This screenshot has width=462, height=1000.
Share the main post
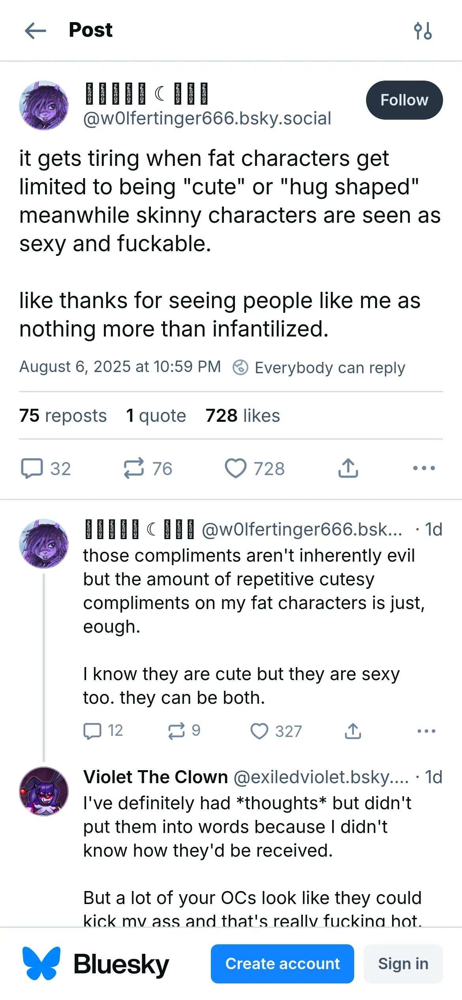click(348, 468)
